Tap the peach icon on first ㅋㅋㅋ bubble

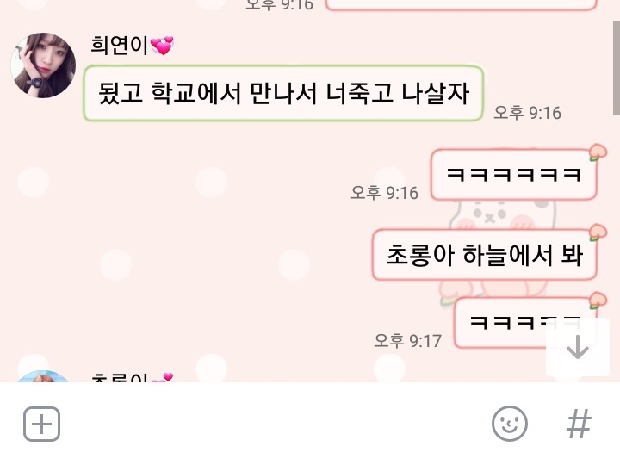tap(598, 152)
